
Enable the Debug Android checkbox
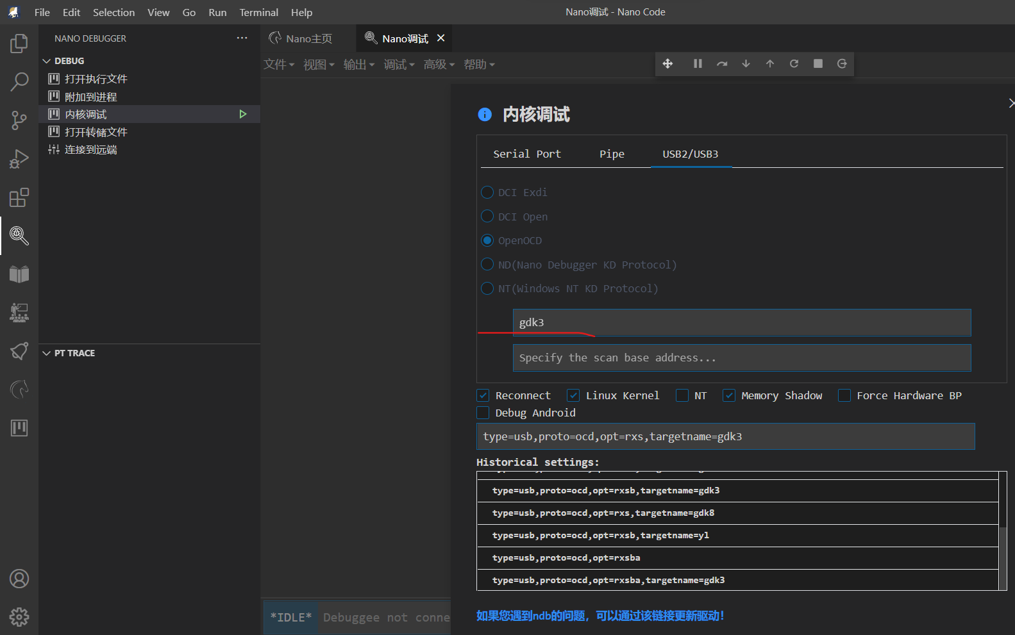(x=483, y=413)
